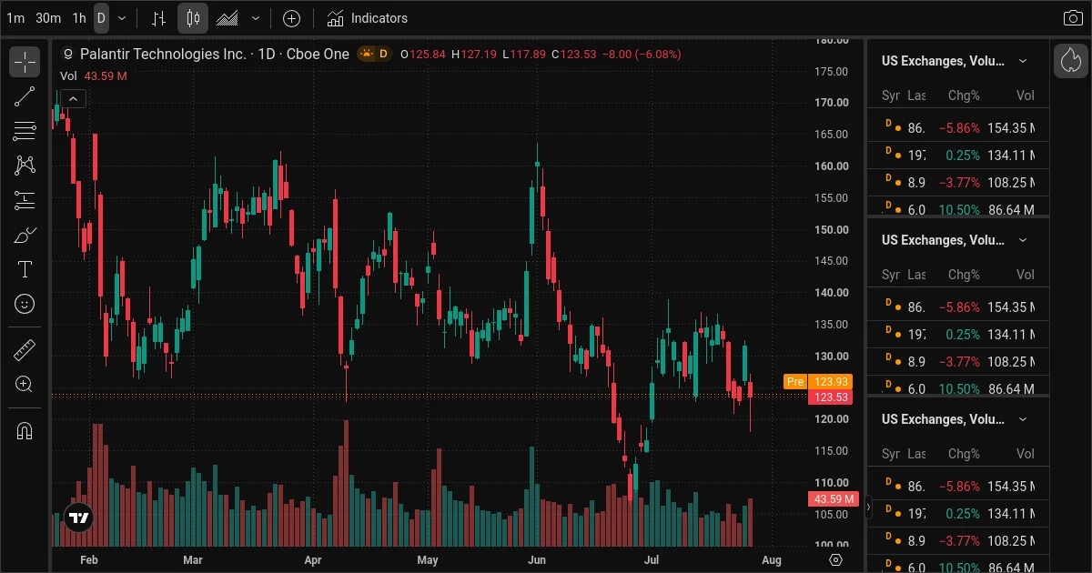The image size is (1092, 573).
Task: Sort middle hotlist by Chg% header
Action: [964, 275]
